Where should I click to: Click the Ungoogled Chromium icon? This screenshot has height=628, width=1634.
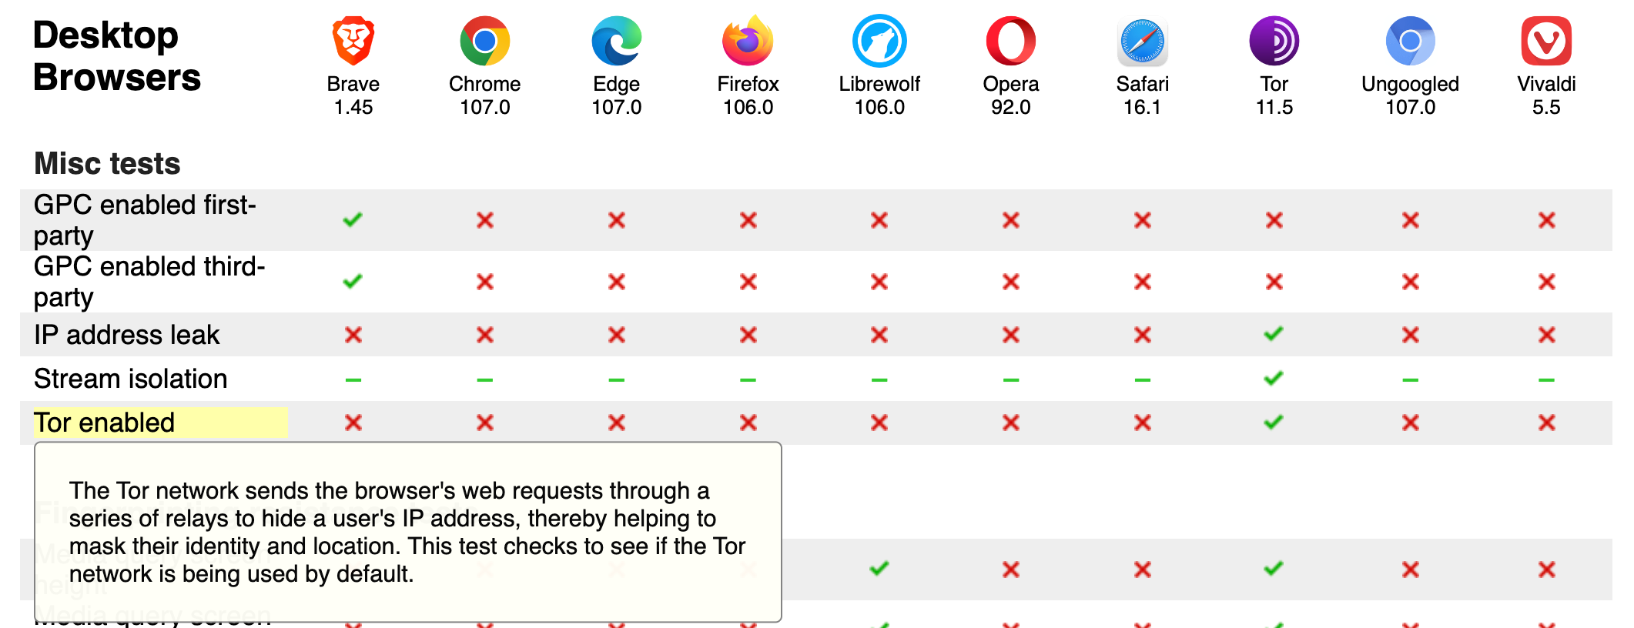click(x=1410, y=41)
